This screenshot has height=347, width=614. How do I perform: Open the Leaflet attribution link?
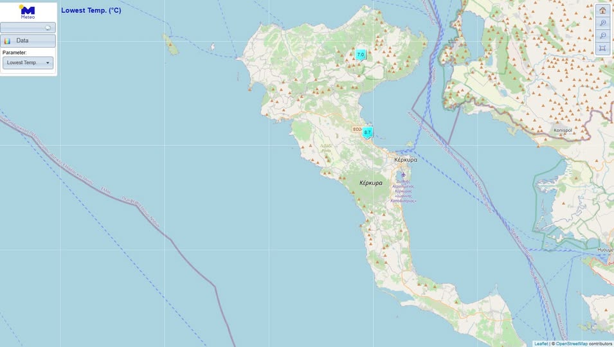coord(541,344)
